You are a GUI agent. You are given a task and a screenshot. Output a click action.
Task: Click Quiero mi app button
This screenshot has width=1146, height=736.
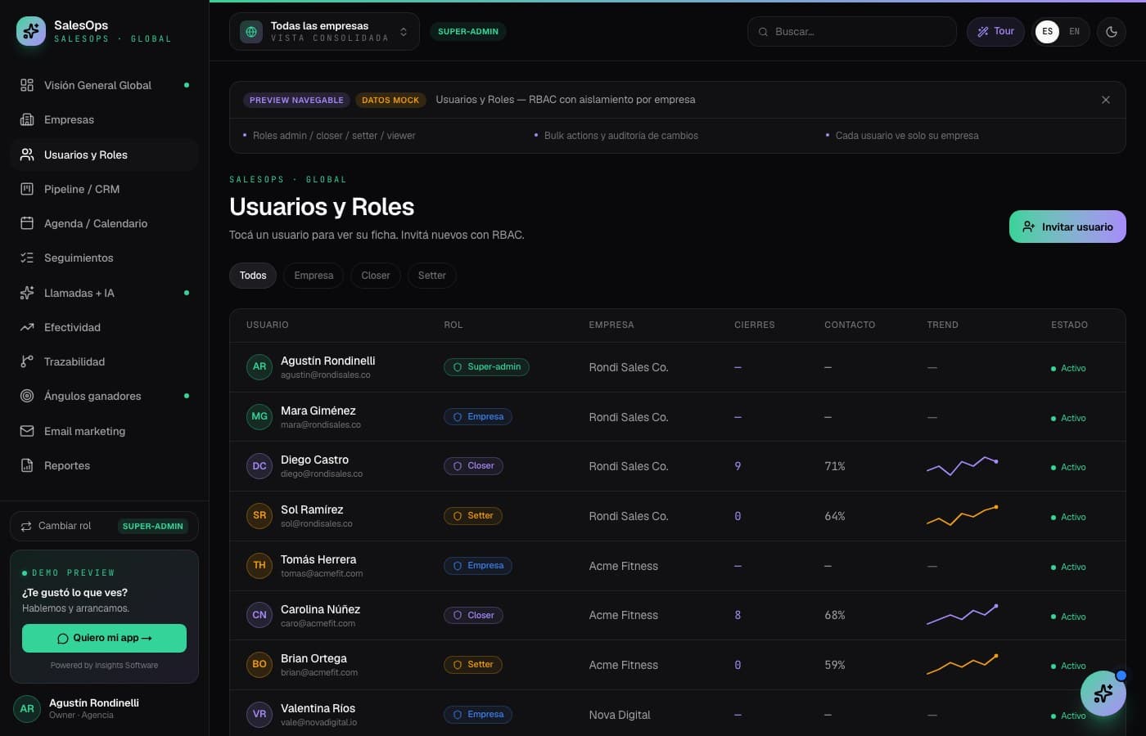[104, 638]
